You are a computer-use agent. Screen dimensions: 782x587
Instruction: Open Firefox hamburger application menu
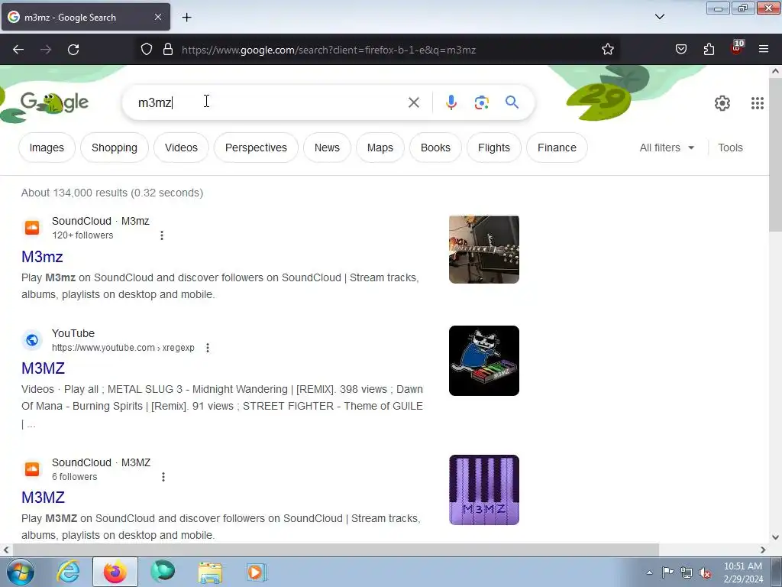764,50
